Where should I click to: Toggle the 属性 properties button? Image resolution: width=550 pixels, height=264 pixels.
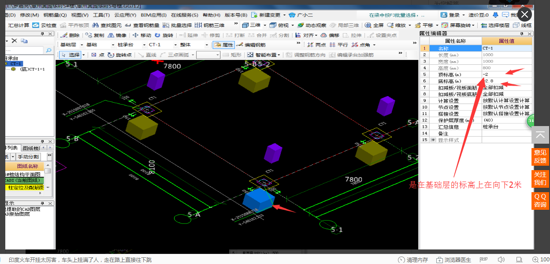[x=224, y=45]
